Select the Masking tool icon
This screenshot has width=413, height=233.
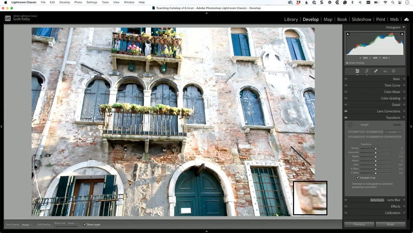pos(394,71)
